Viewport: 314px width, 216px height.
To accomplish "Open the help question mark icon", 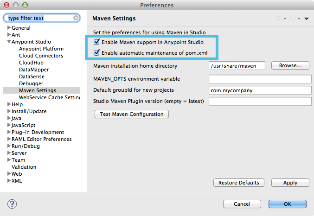I will (12, 204).
